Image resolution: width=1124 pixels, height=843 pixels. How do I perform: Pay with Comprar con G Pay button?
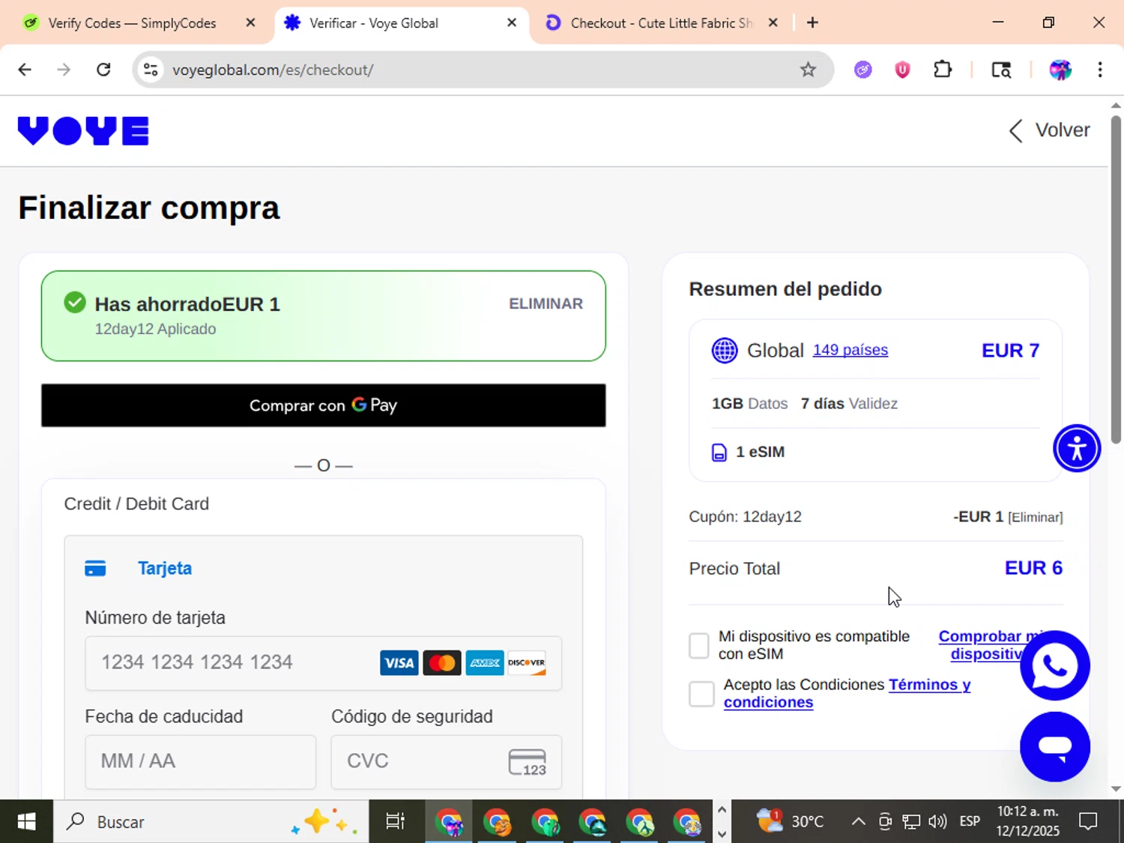323,405
